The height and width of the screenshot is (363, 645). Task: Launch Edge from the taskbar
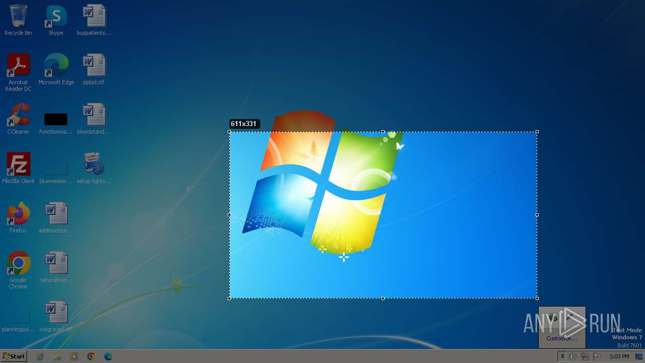108,356
